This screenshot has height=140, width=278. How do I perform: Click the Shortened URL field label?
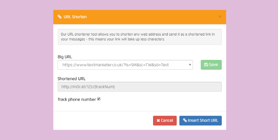point(72,79)
